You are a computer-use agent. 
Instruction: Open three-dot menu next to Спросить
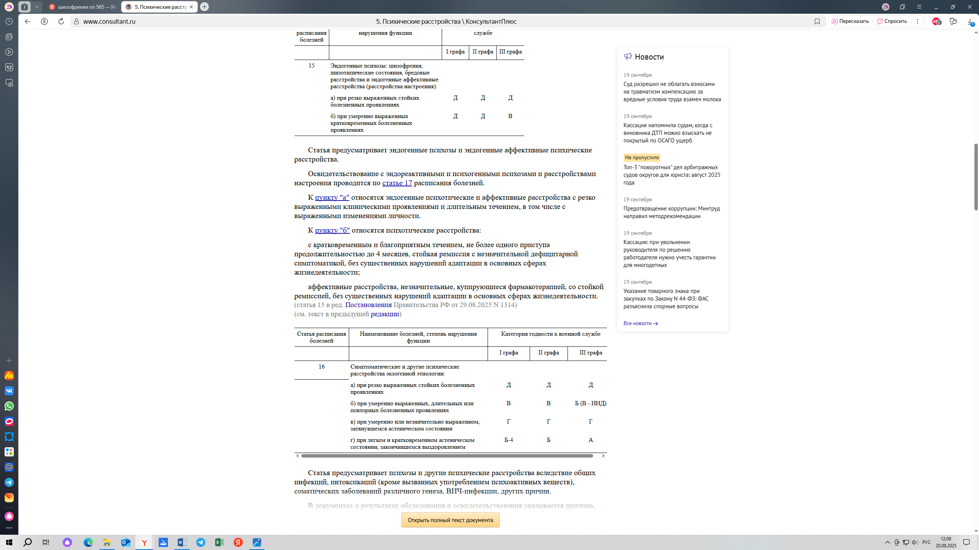point(917,21)
